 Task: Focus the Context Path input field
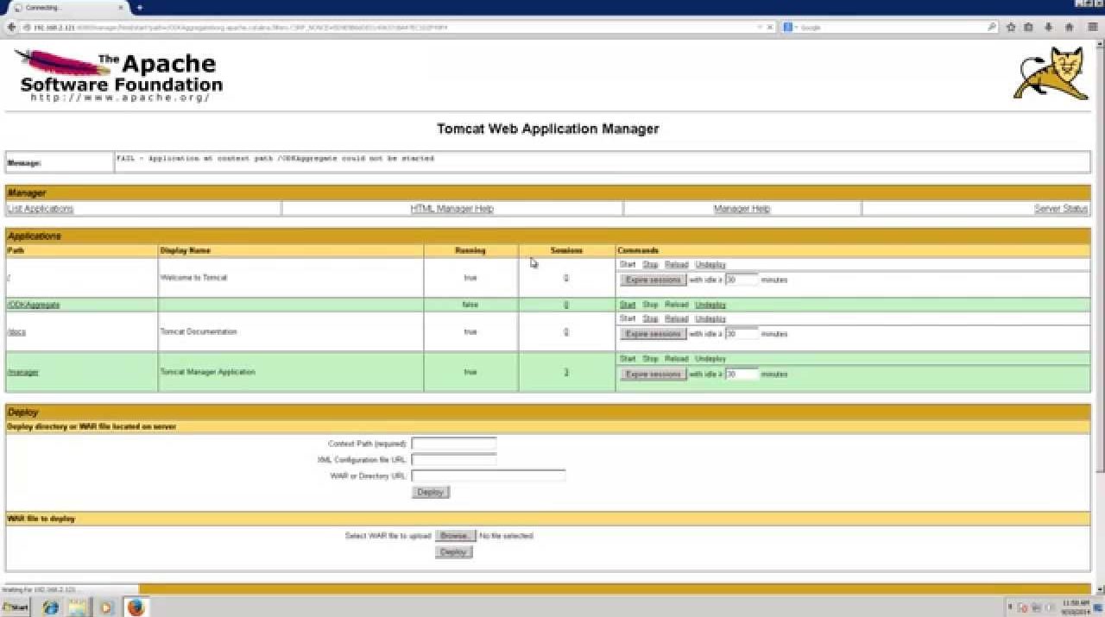pos(453,444)
